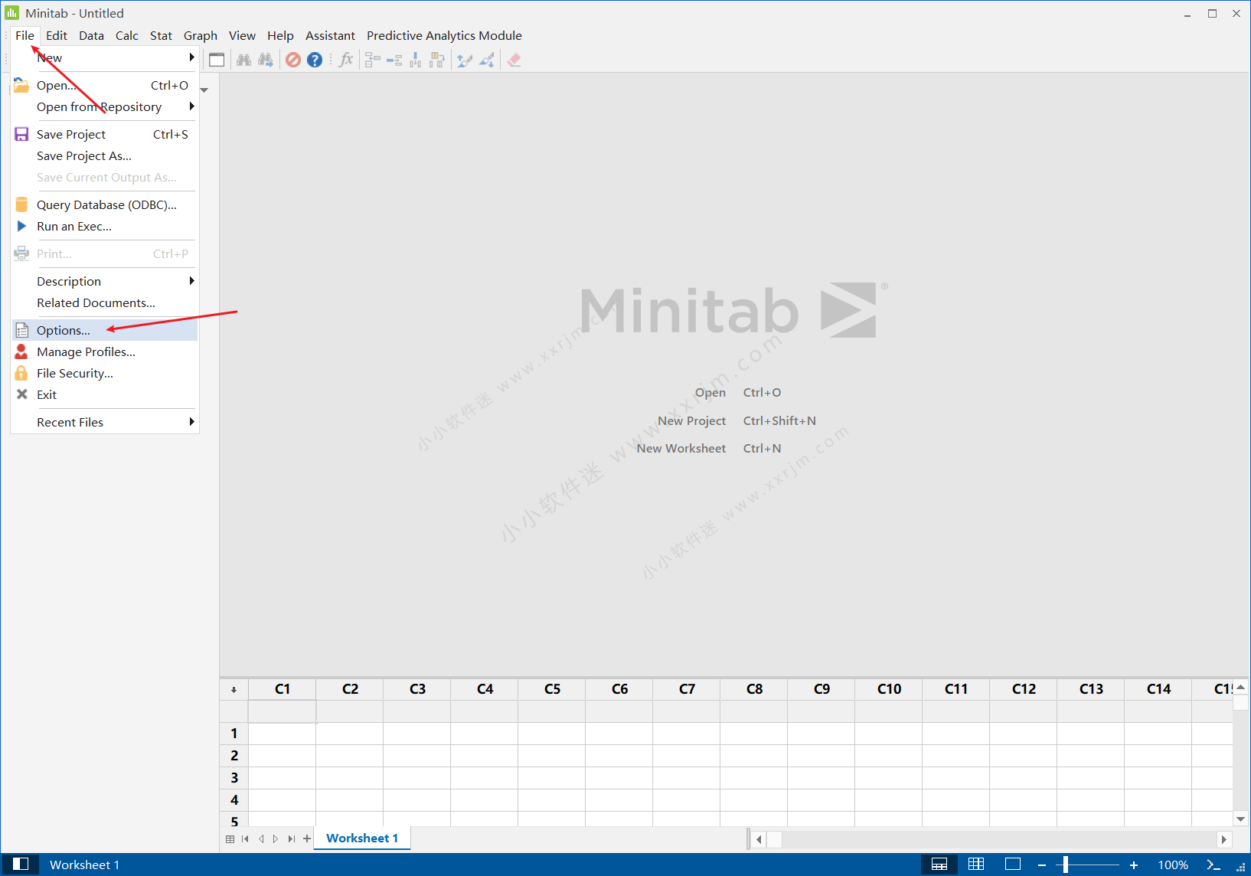
Task: Click the Show Session Folder window icon
Action: 217,60
